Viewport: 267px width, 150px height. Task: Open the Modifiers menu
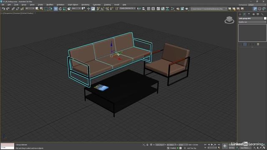[x=50, y=5]
